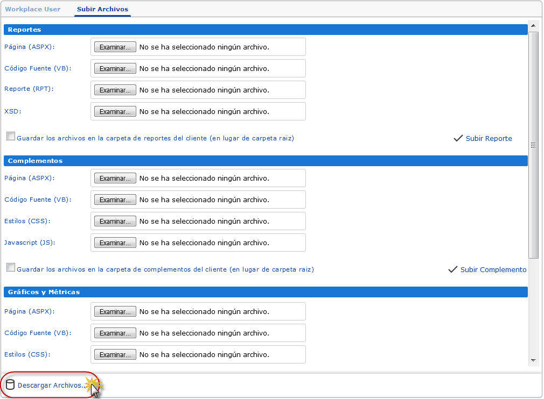Click the reports folder checkbox label text
Image resolution: width=544 pixels, height=399 pixels.
tap(156, 138)
